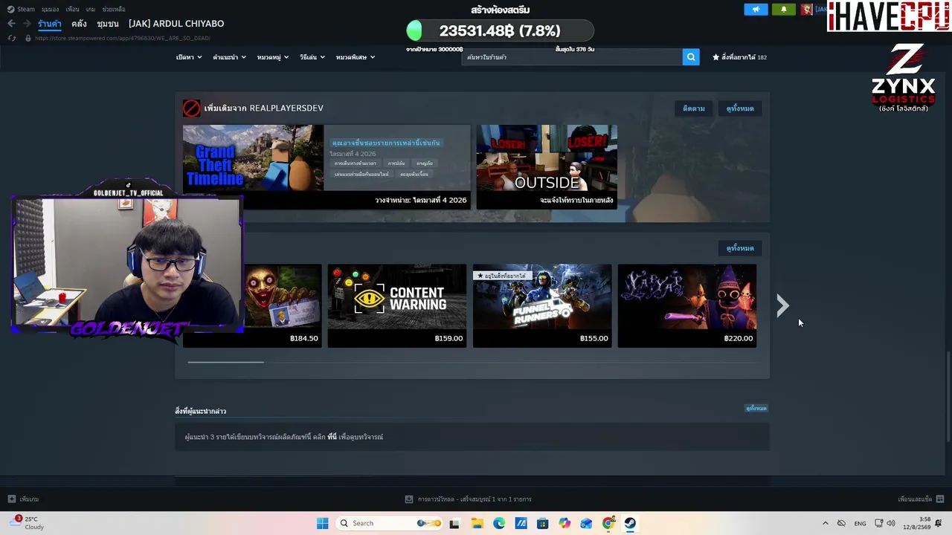Open the Funnel Runners game card

542,305
